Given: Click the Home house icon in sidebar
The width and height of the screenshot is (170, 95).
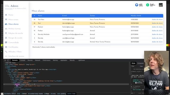Looking at the screenshot, I should (6, 15).
